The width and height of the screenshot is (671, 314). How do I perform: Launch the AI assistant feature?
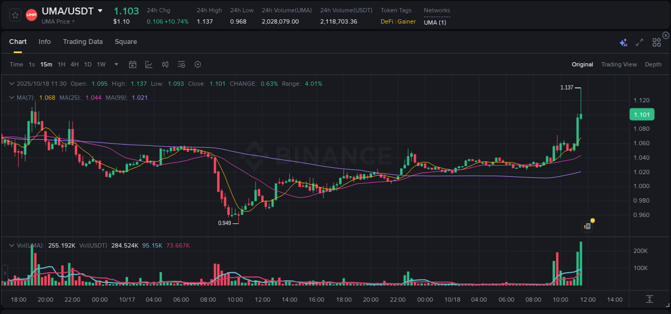coord(623,42)
